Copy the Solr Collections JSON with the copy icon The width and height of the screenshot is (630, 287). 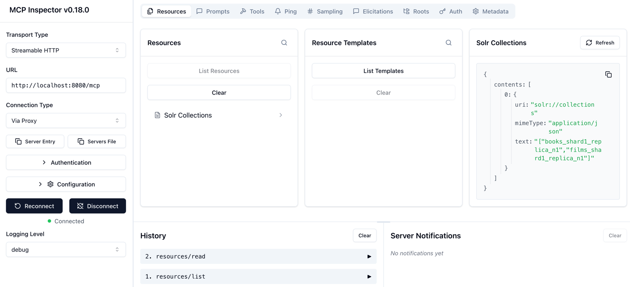point(609,74)
